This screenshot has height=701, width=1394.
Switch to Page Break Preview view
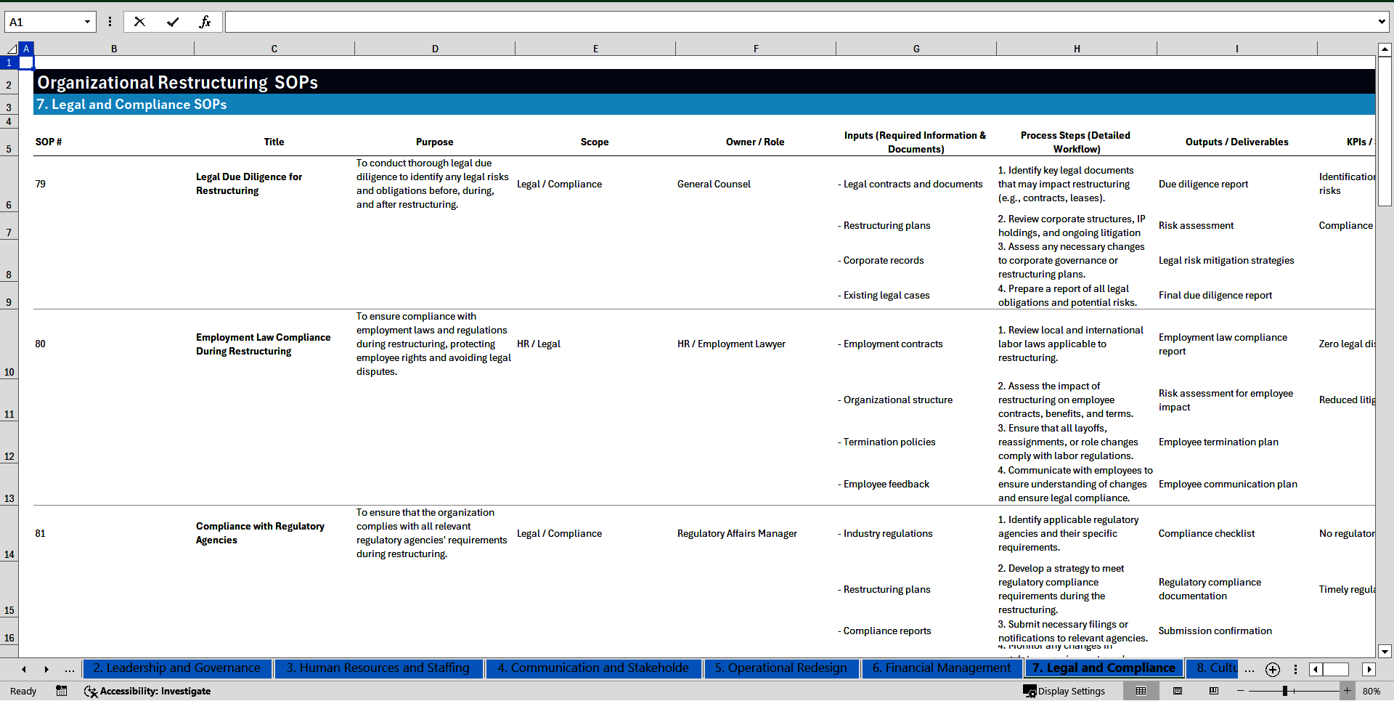point(1214,691)
